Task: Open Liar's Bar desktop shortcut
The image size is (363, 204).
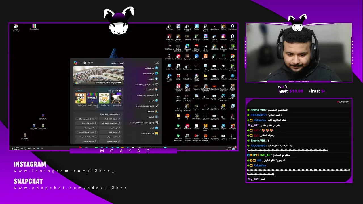Action: [x=233, y=117]
